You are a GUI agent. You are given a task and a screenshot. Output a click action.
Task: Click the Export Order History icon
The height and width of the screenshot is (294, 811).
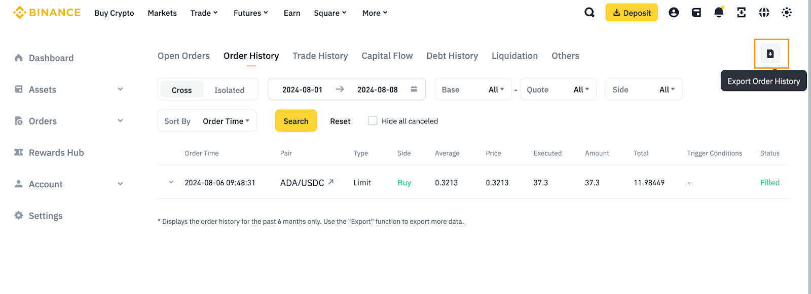(770, 54)
